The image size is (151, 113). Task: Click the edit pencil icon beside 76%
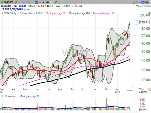click(150, 89)
